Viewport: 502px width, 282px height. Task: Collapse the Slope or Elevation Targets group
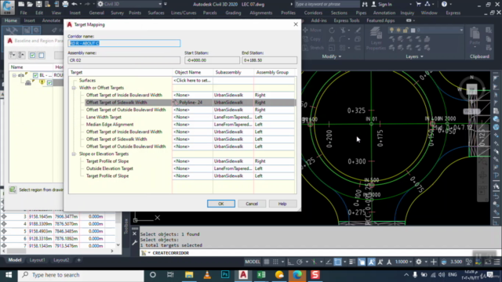(x=74, y=154)
